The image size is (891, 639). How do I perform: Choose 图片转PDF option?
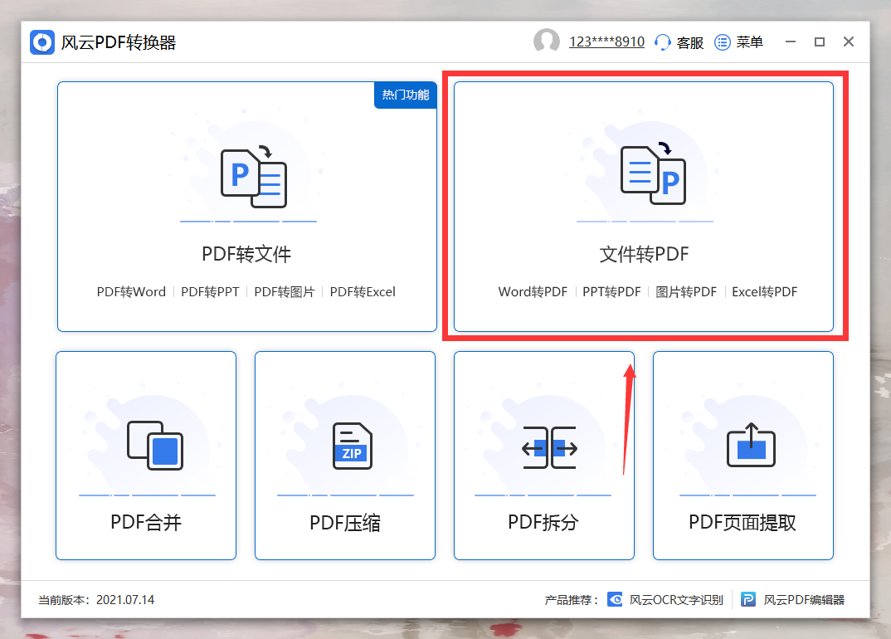click(686, 291)
